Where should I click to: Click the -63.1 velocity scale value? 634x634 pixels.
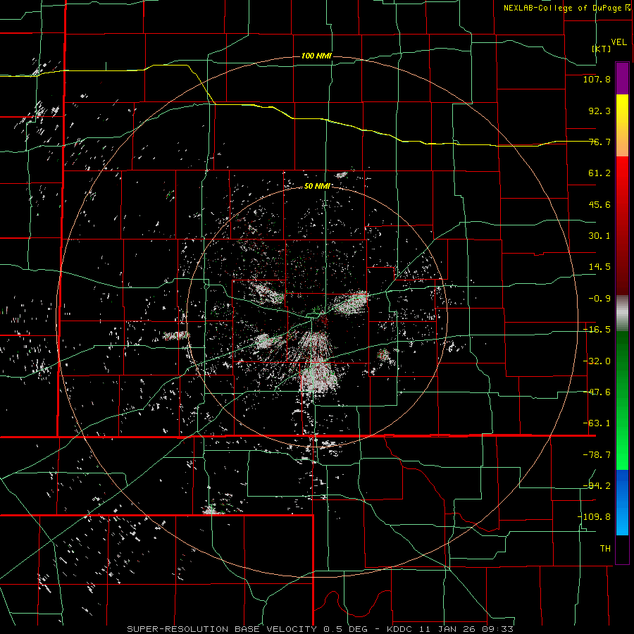[597, 423]
